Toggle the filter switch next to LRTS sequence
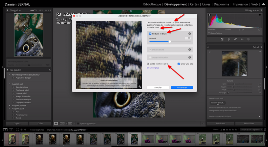 point(264,130)
